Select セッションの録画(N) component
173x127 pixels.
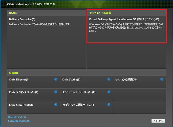126,80
